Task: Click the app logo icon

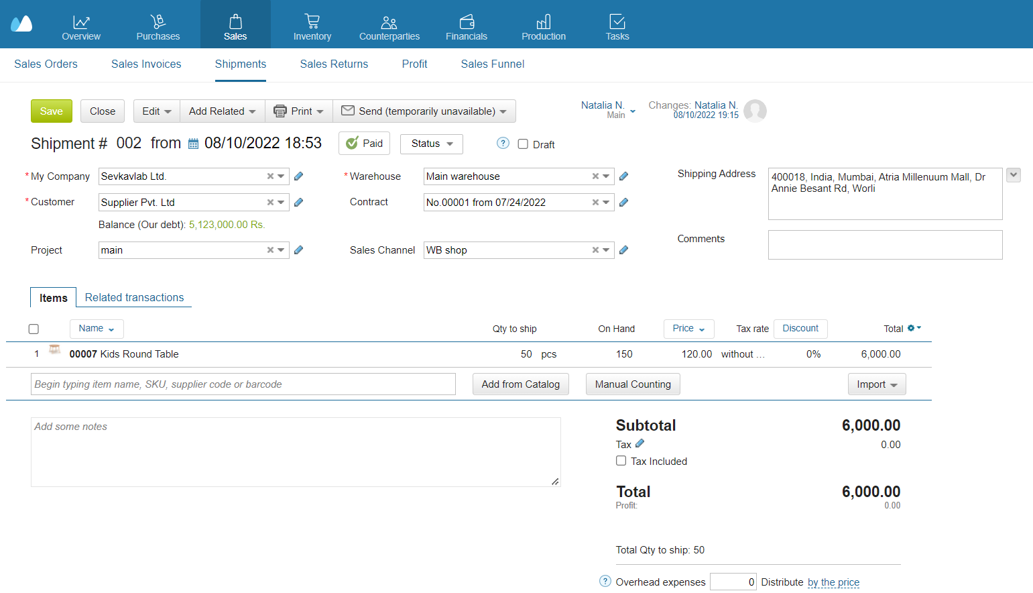Action: pos(21,24)
